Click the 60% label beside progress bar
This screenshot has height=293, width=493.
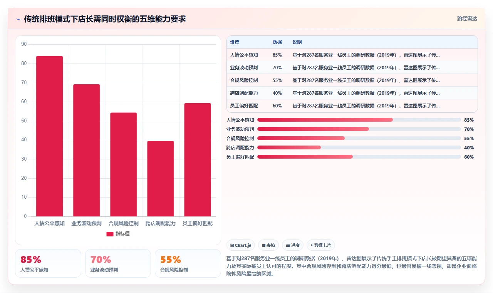pyautogui.click(x=469, y=157)
